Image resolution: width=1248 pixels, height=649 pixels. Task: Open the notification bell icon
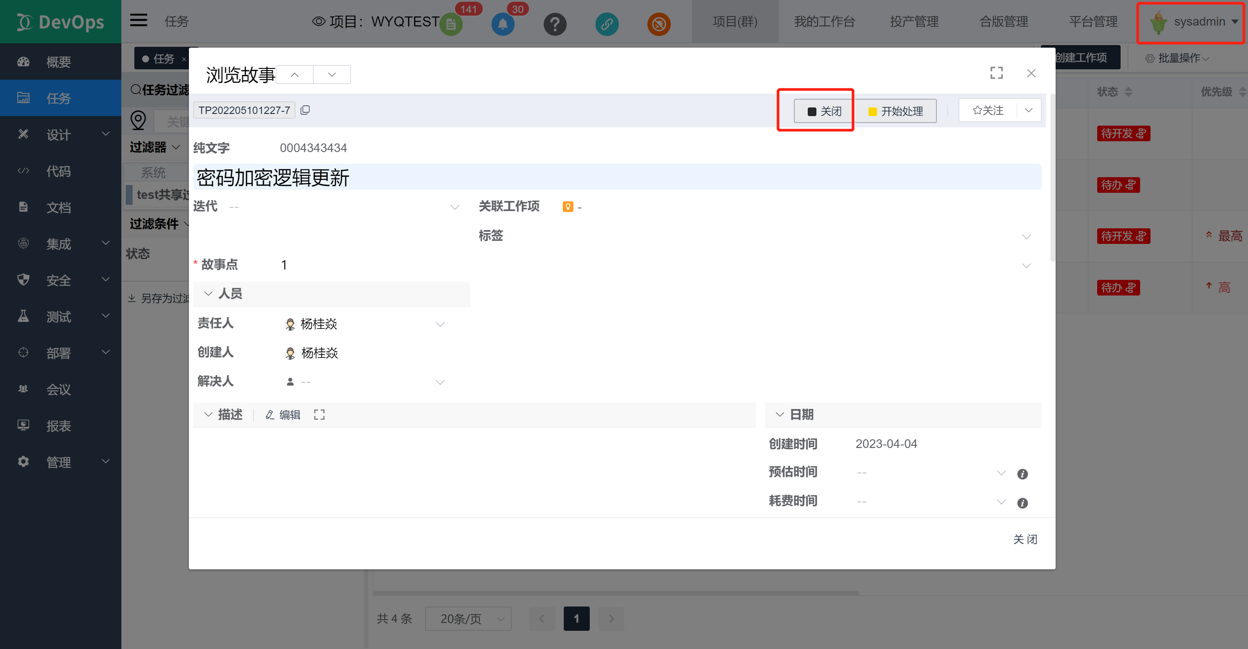coord(502,24)
